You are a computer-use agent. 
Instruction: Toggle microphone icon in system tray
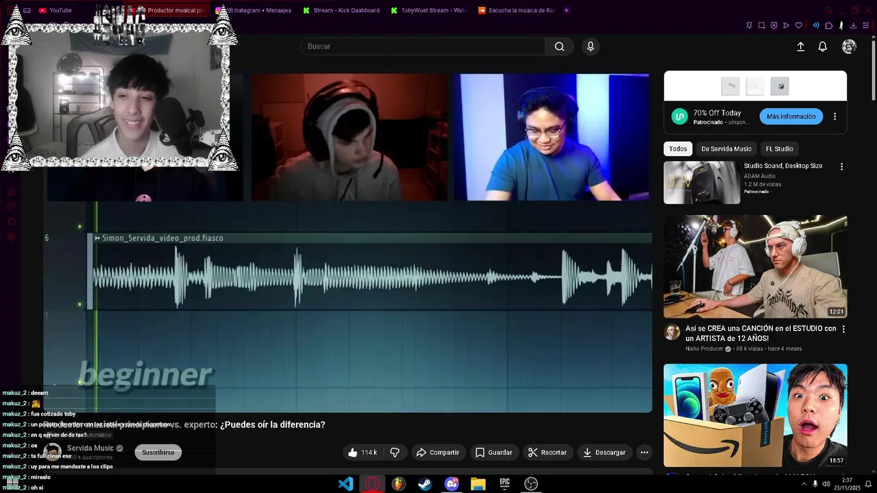815,484
